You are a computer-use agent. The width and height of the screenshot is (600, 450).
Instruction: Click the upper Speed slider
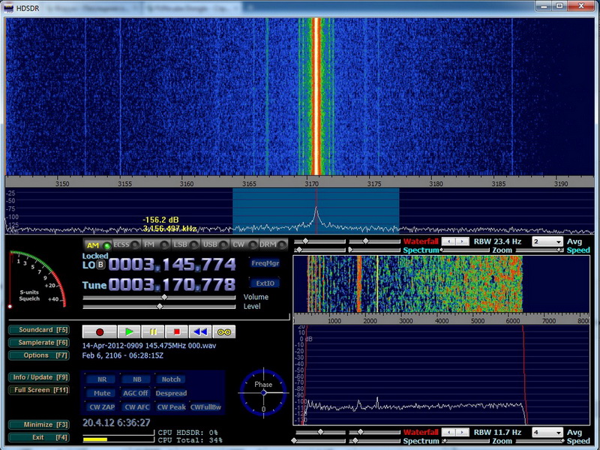point(539,250)
